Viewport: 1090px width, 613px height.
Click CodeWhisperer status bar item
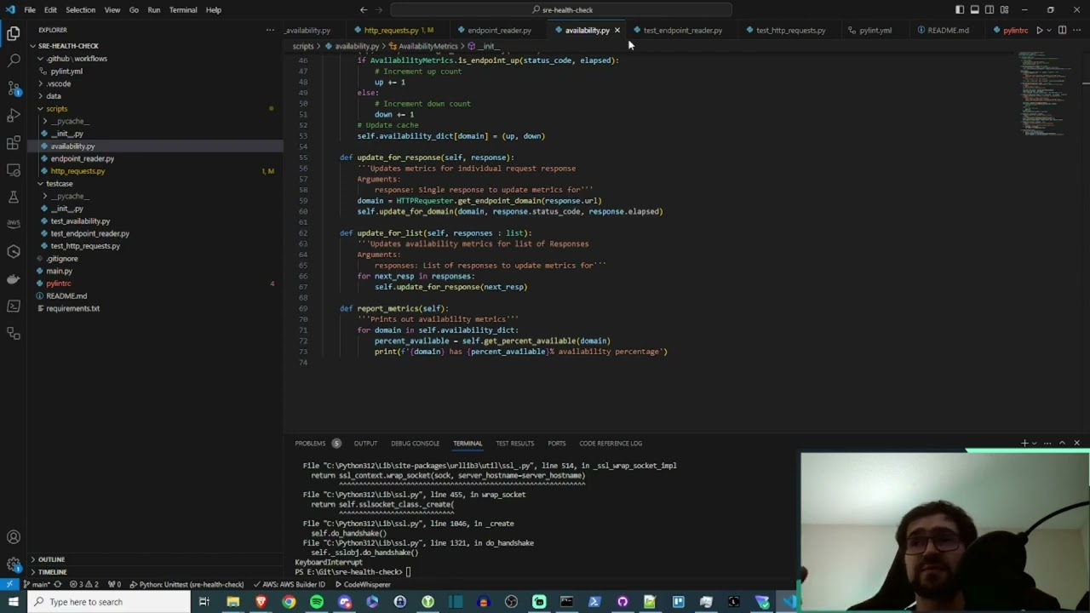[x=362, y=584]
